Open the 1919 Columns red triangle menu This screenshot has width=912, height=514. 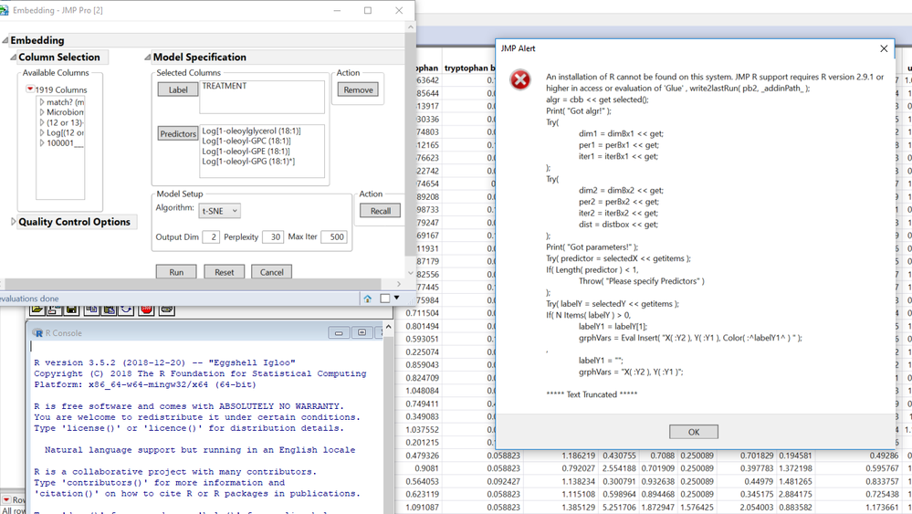[29, 89]
